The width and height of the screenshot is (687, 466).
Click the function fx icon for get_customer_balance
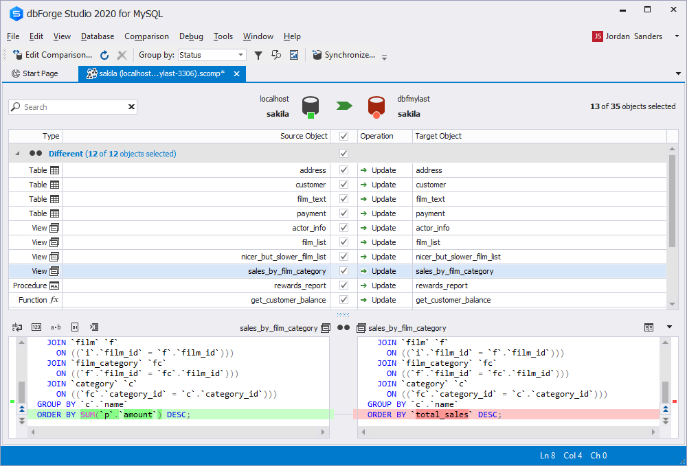point(54,300)
